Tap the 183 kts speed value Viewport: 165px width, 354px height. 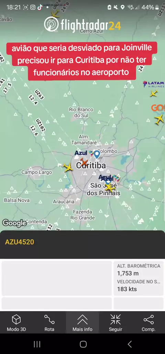point(127,289)
